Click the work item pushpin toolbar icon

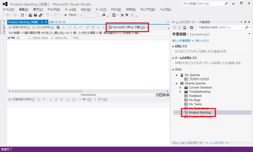127,15
